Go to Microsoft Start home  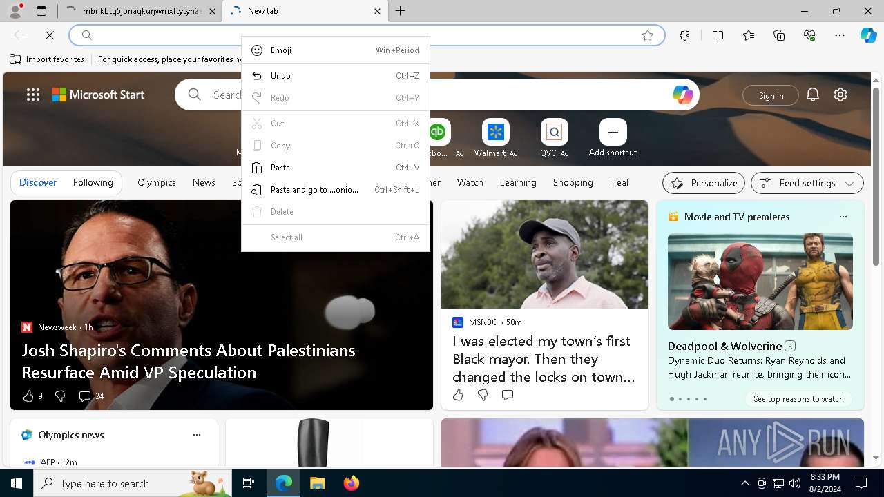[x=99, y=95]
